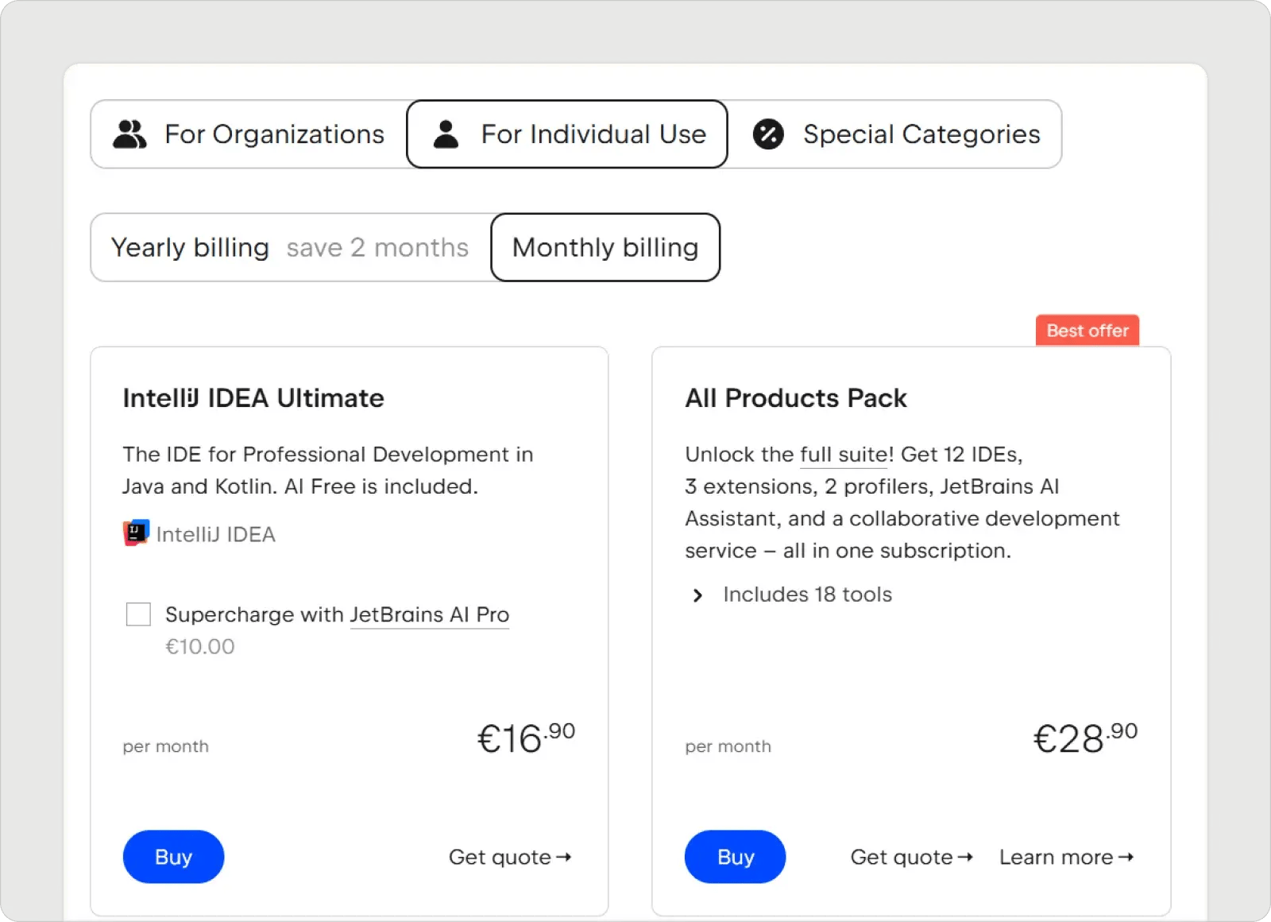Choose Monthly billing option
This screenshot has width=1271, height=922.
coord(605,247)
